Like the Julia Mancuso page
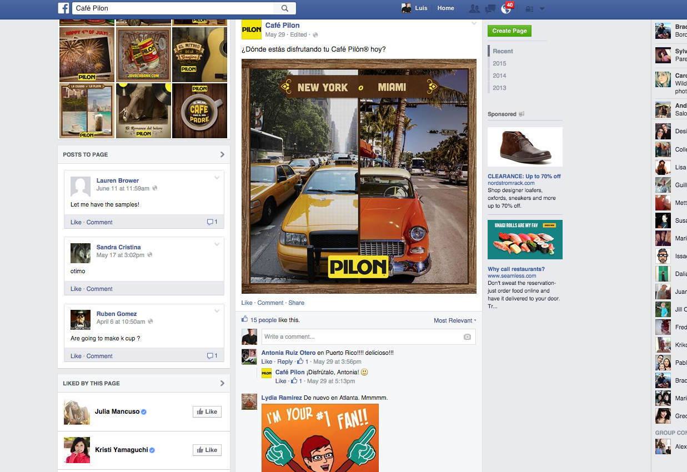The image size is (687, 472). point(207,411)
